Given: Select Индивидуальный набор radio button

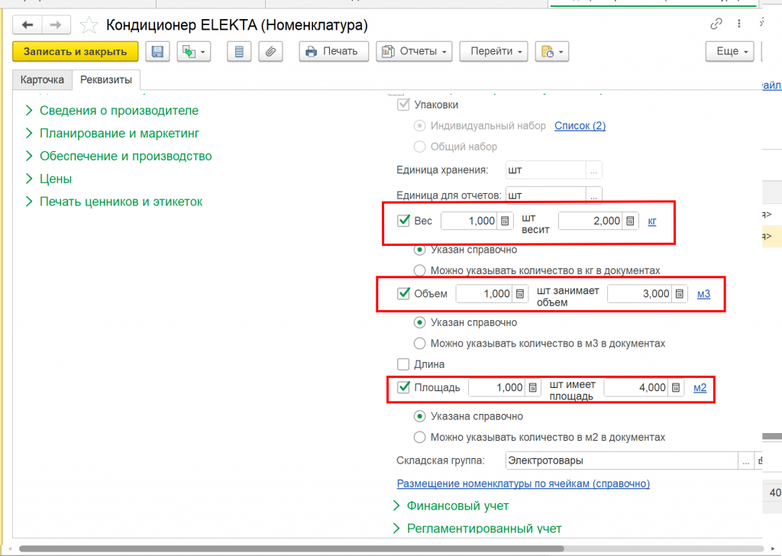Looking at the screenshot, I should [x=419, y=126].
